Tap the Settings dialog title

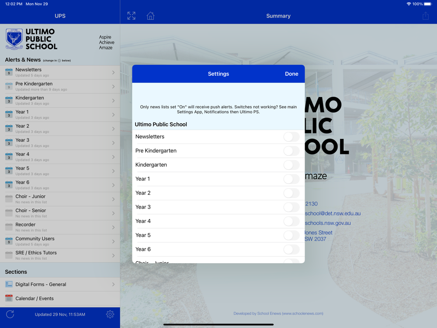pyautogui.click(x=218, y=73)
